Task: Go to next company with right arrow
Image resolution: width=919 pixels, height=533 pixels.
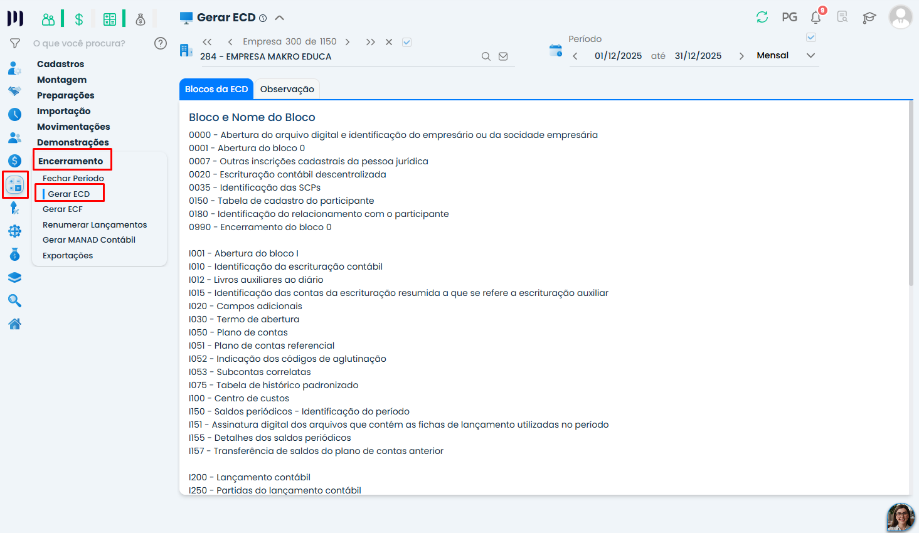Action: tap(348, 42)
